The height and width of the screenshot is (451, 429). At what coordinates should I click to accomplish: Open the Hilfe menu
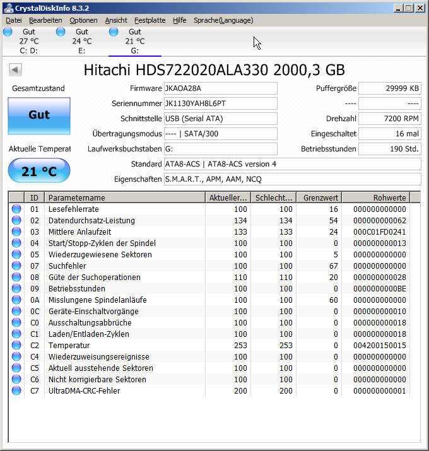click(x=180, y=20)
